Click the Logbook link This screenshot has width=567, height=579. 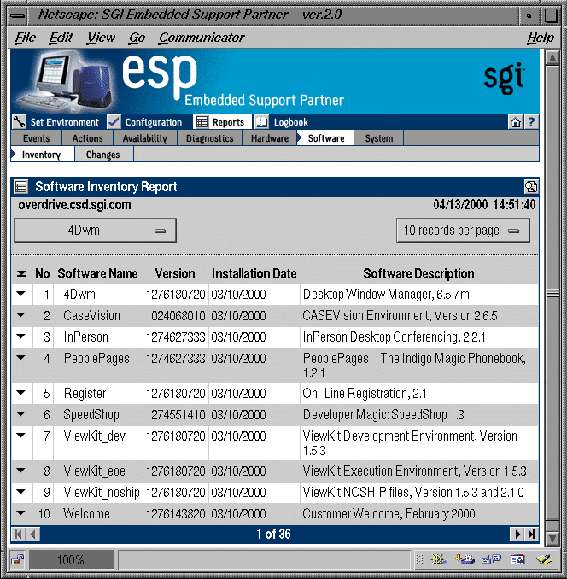tap(291, 122)
